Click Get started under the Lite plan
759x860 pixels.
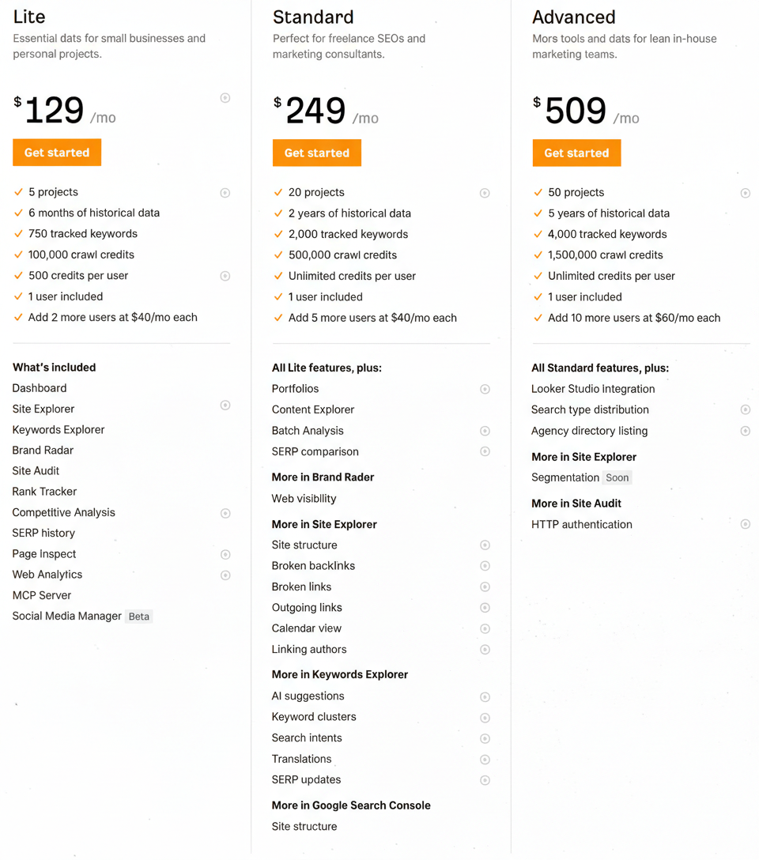[57, 153]
